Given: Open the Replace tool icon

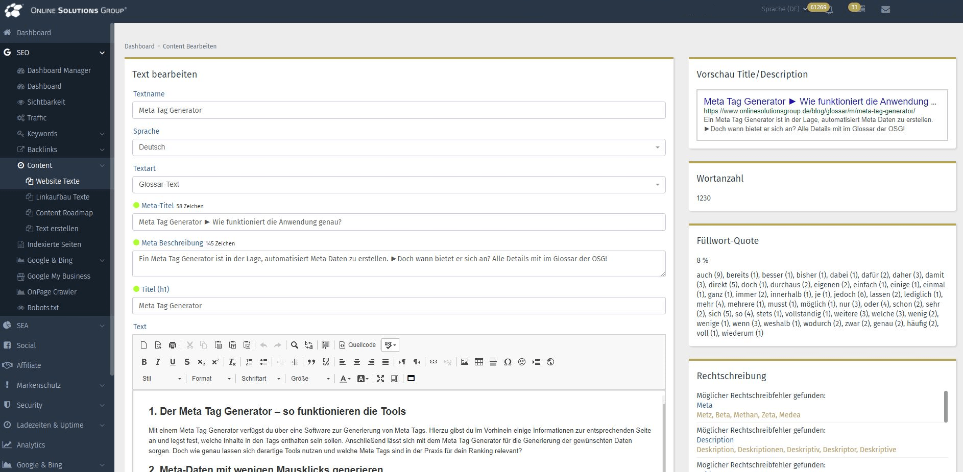Looking at the screenshot, I should 309,345.
